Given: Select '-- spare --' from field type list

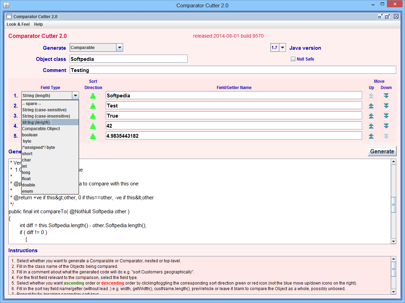Looking at the screenshot, I should pyautogui.click(x=50, y=104).
